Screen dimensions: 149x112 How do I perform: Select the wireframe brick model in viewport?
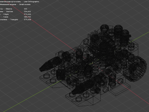pos(93,65)
